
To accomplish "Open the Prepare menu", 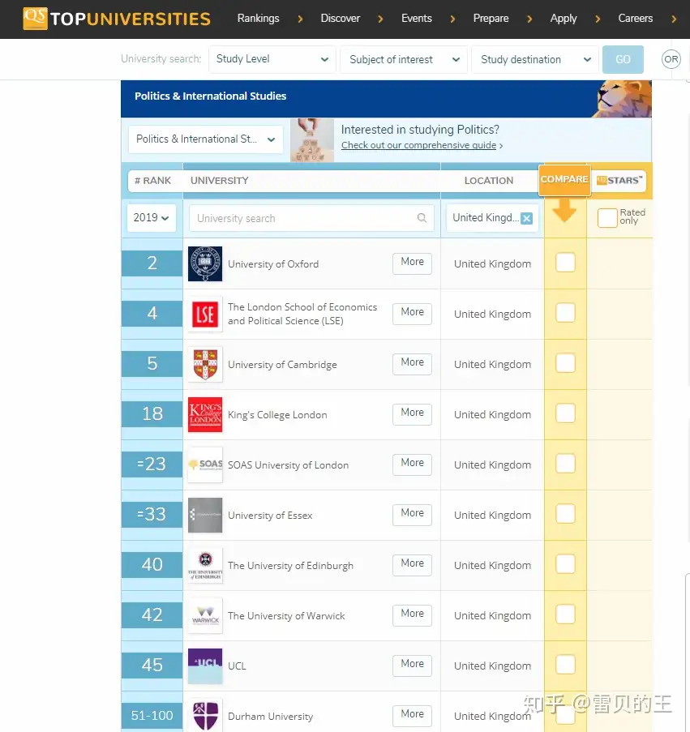I will [x=491, y=18].
